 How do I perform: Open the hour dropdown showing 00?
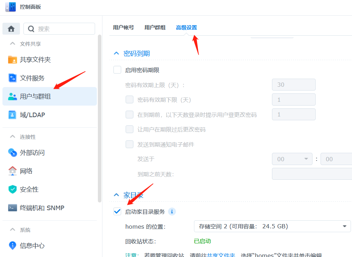click(292, 159)
